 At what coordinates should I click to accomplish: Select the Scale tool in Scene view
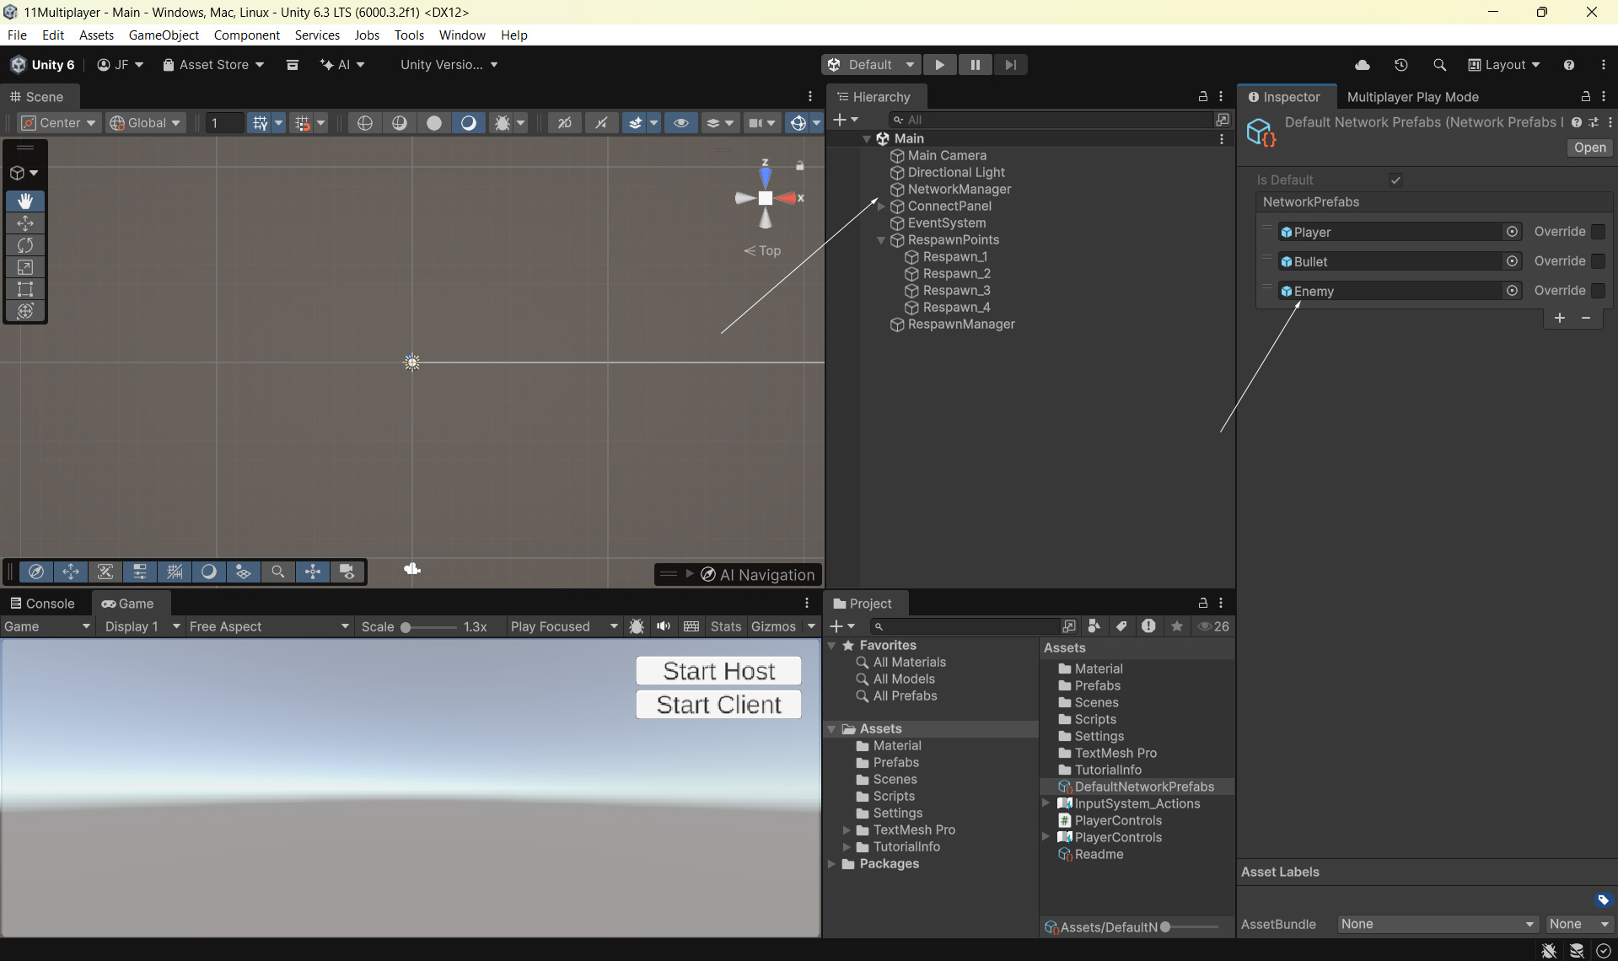[25, 267]
